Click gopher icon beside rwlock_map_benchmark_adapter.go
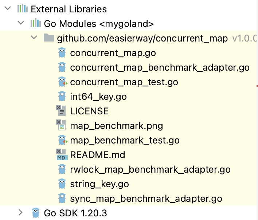The image size is (258, 220). (62, 169)
